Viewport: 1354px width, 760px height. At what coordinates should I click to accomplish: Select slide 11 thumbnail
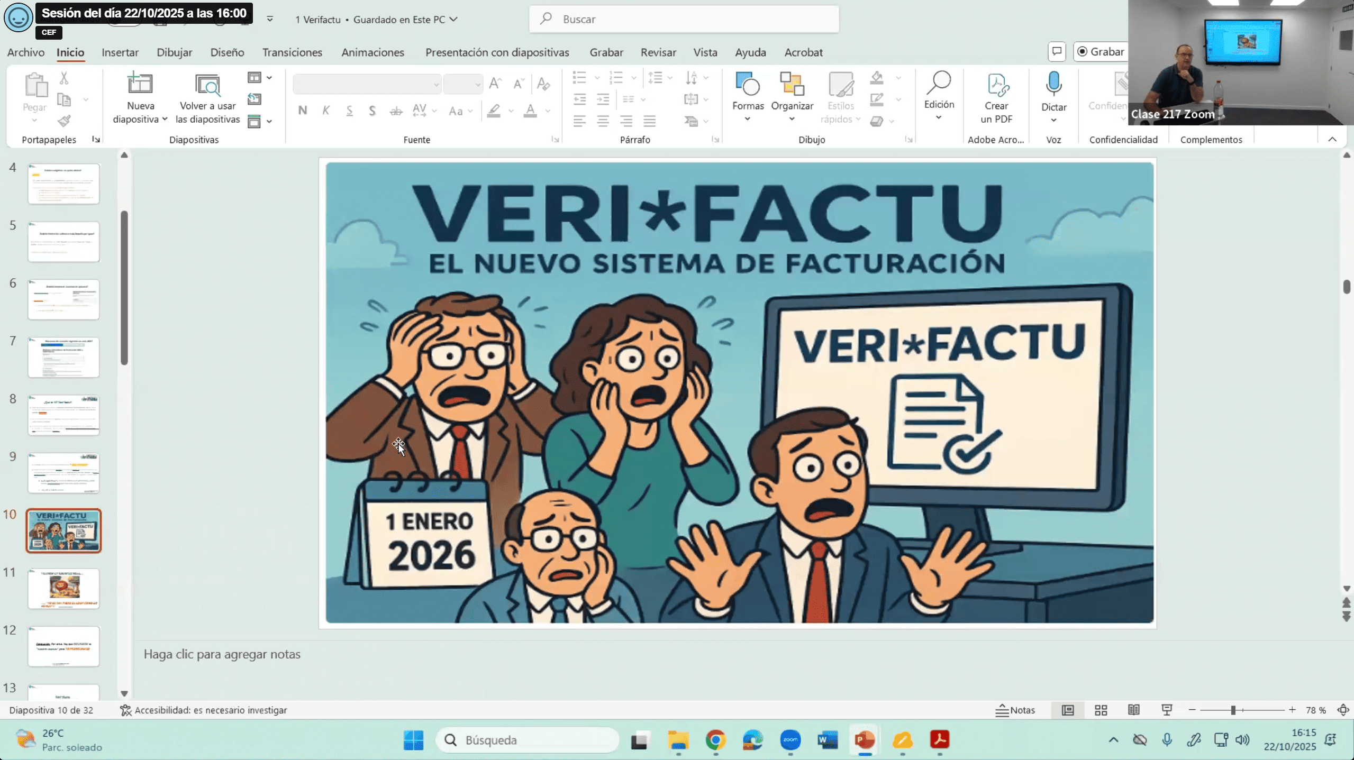pos(63,588)
